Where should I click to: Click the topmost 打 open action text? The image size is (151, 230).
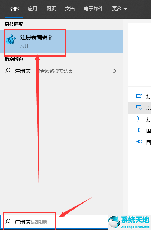148,97
